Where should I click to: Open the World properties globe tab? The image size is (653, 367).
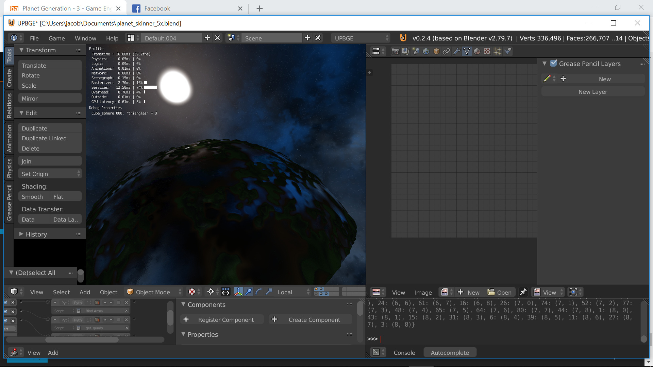click(x=426, y=51)
